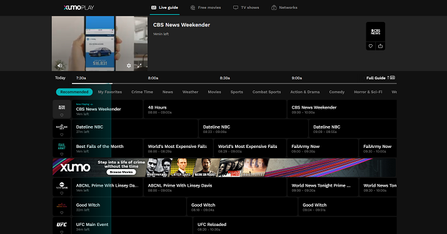
Task: Open the Networks tab
Action: coord(284,7)
